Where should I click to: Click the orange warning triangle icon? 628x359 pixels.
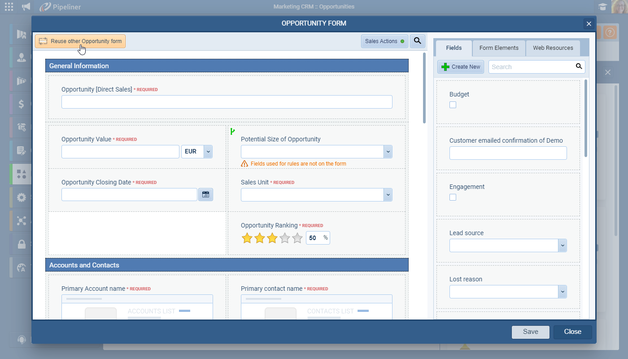[x=244, y=164]
